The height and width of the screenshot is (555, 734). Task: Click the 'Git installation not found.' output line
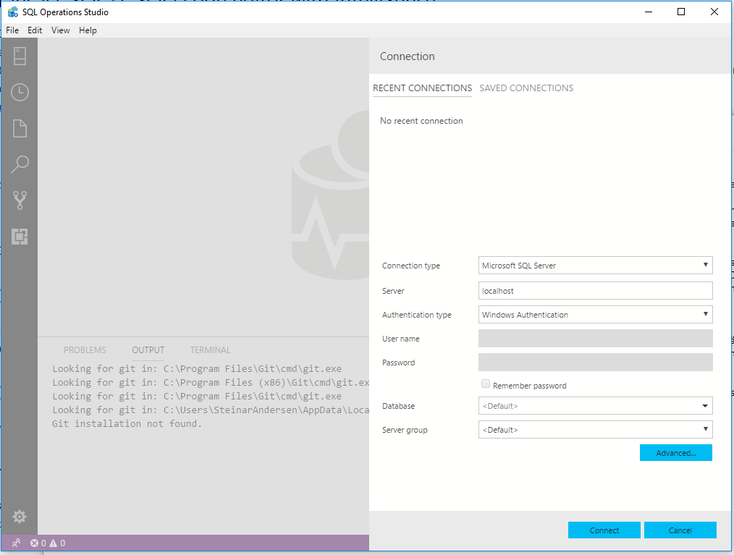pos(127,423)
